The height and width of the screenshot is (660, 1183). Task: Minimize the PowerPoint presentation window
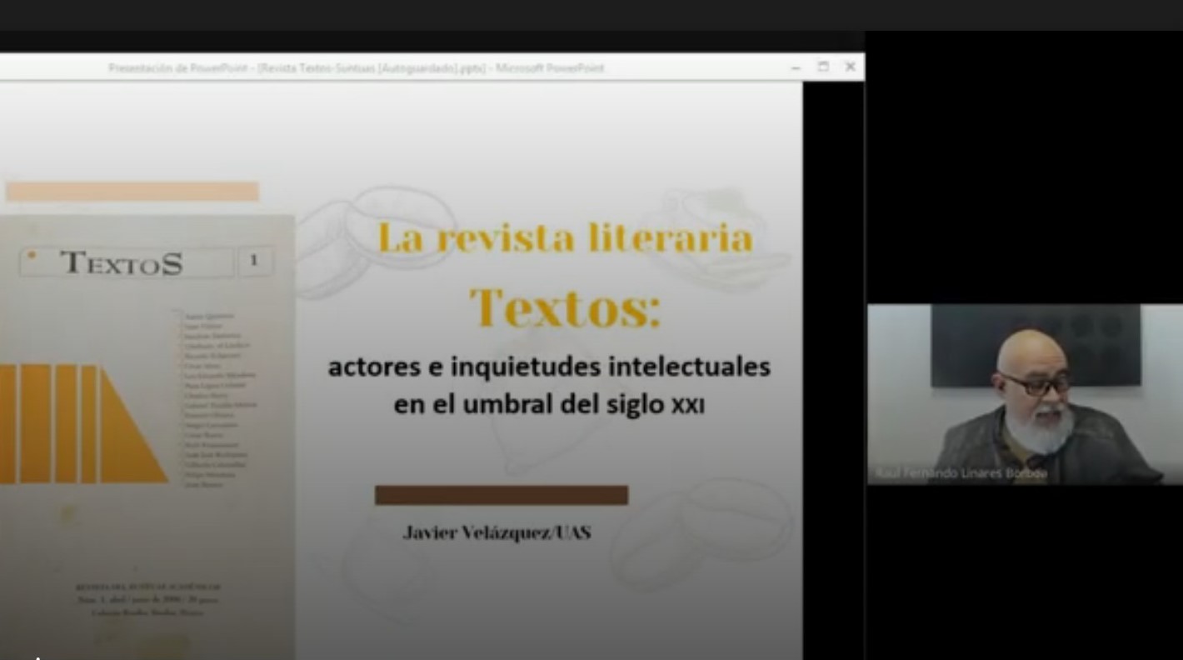[x=796, y=67]
